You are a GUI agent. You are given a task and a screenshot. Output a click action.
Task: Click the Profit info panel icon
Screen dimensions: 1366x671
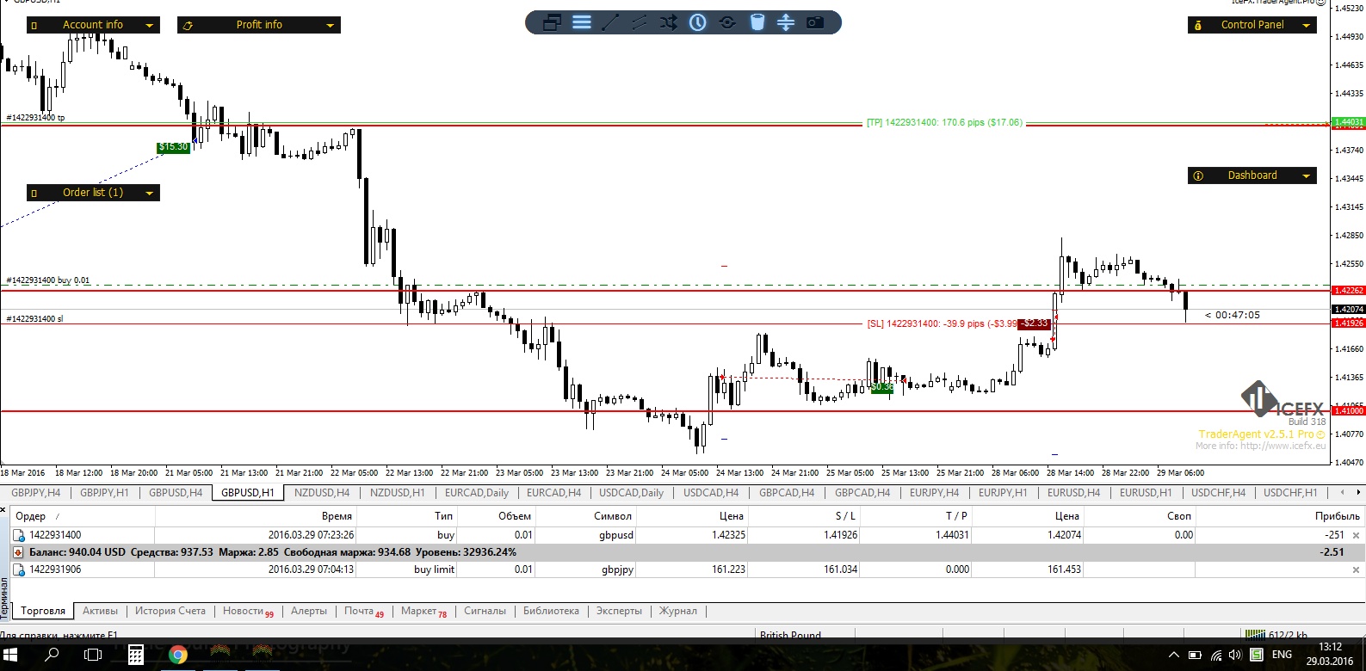point(188,26)
